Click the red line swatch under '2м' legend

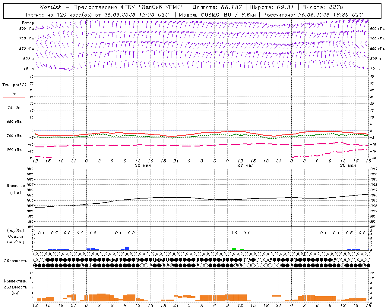(x=14, y=97)
